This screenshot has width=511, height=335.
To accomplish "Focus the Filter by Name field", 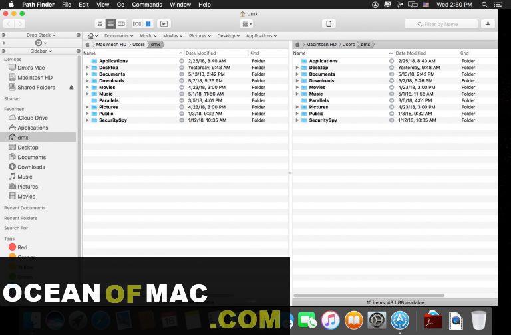I will 441,24.
